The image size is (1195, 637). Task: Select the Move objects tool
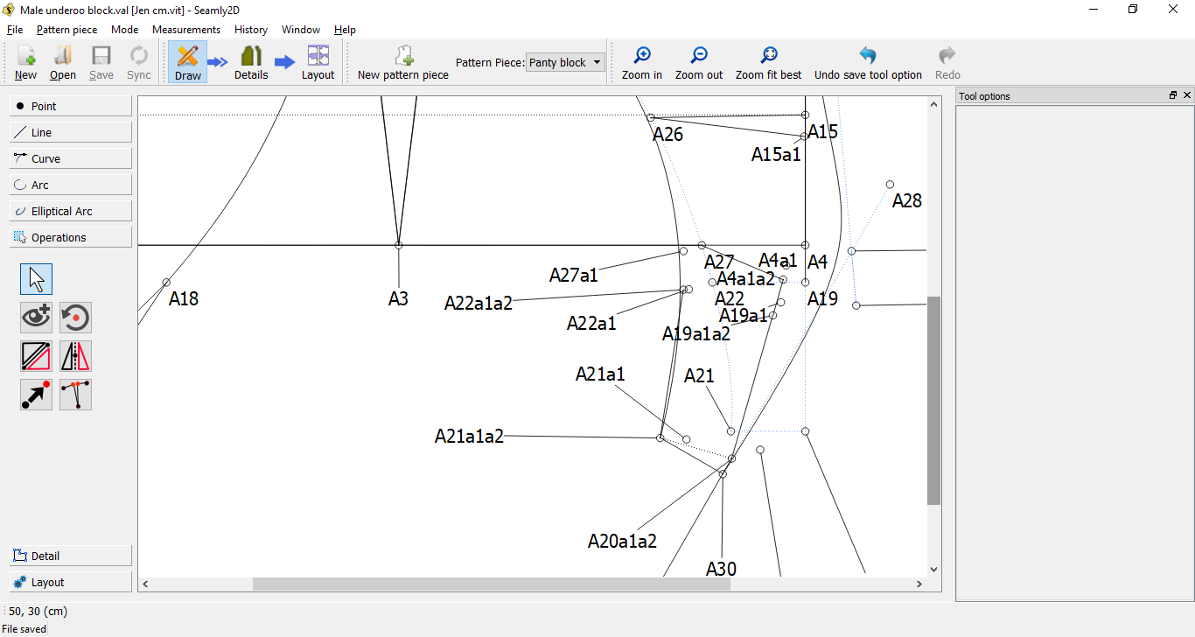(36, 395)
